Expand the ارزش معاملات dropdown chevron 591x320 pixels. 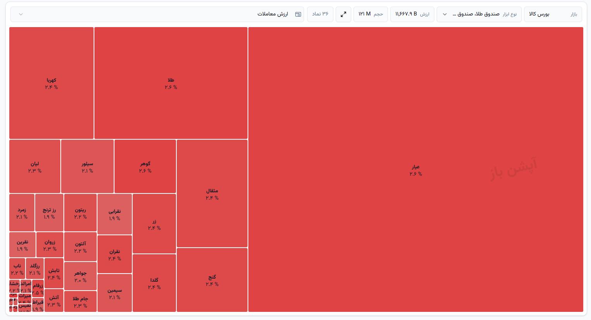21,14
